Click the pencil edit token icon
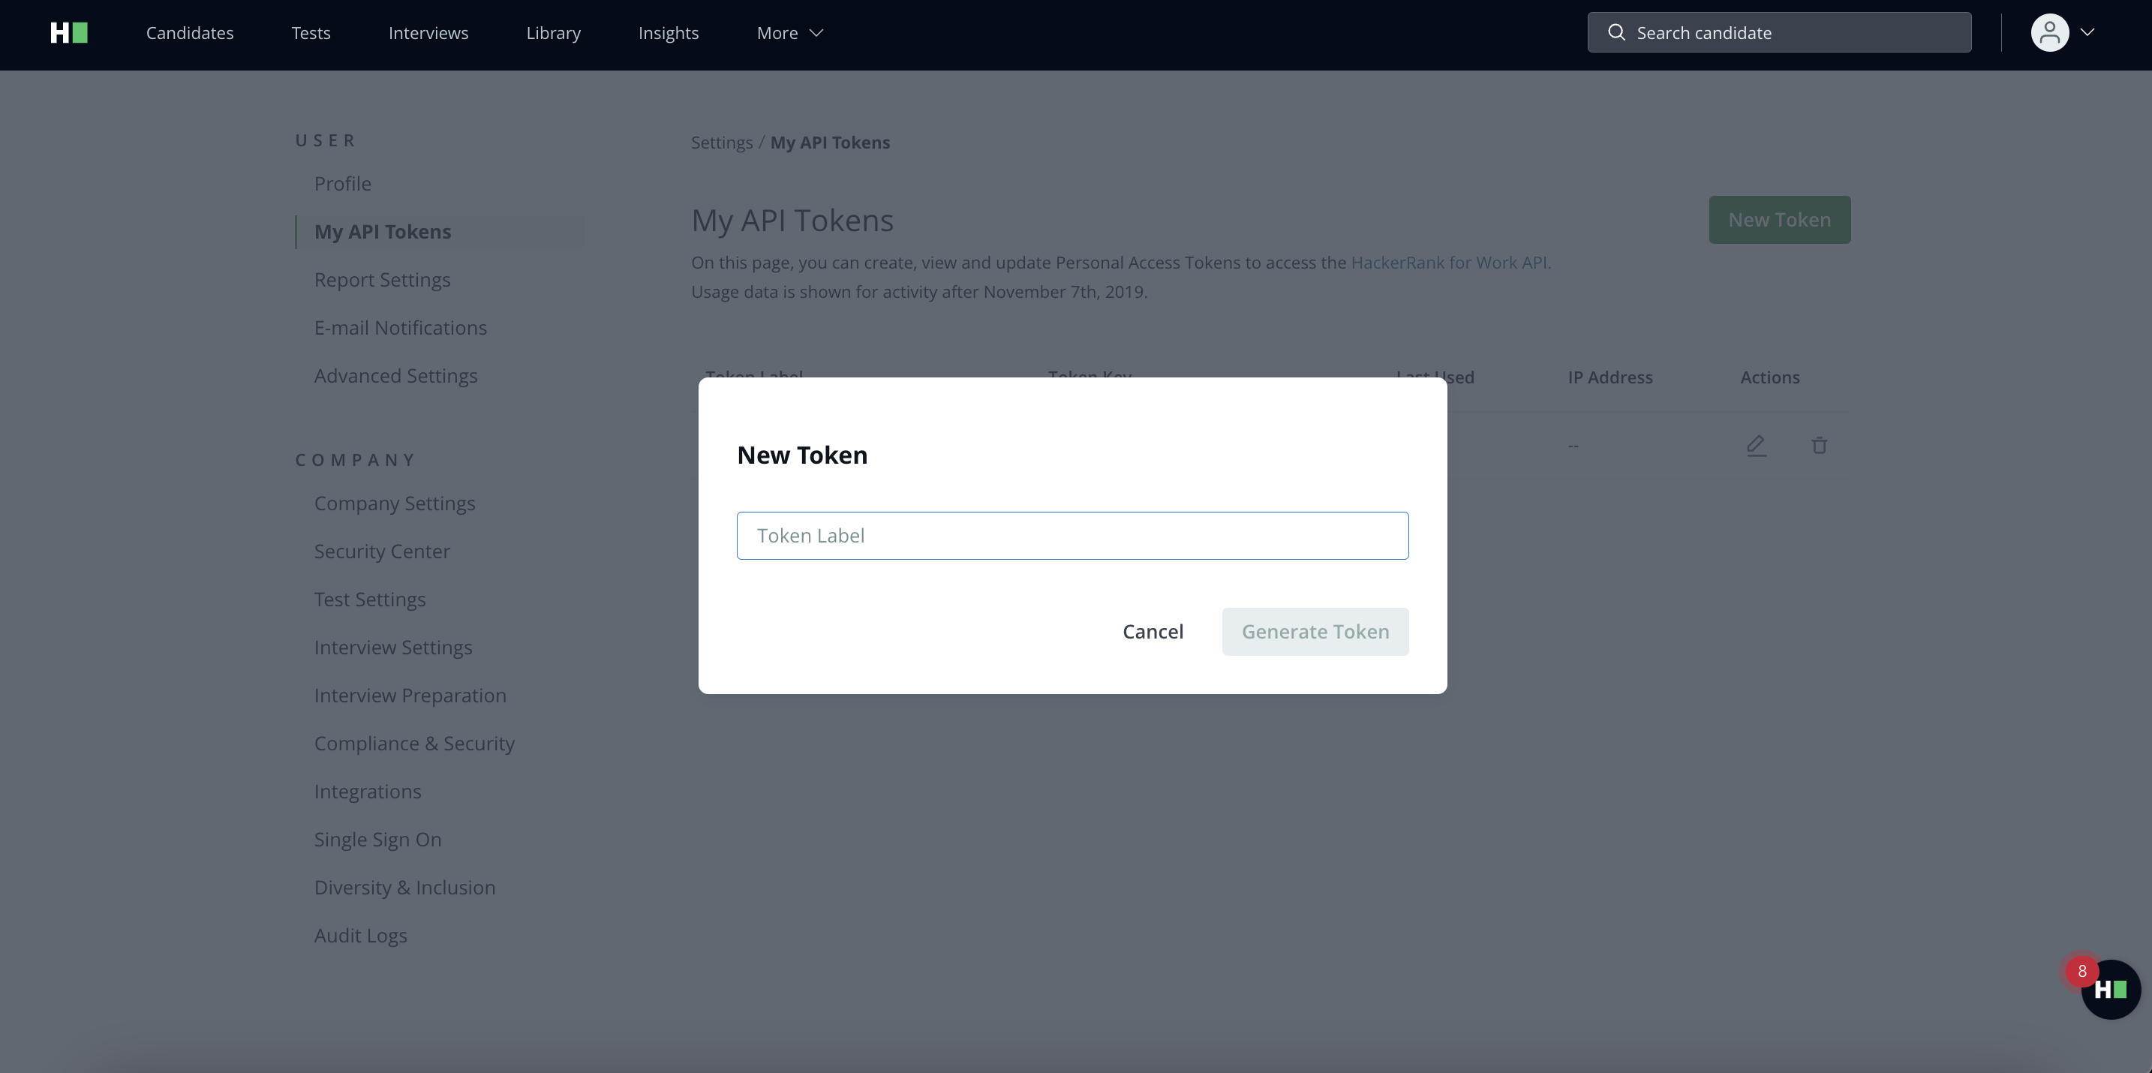2152x1073 pixels. click(x=1756, y=446)
